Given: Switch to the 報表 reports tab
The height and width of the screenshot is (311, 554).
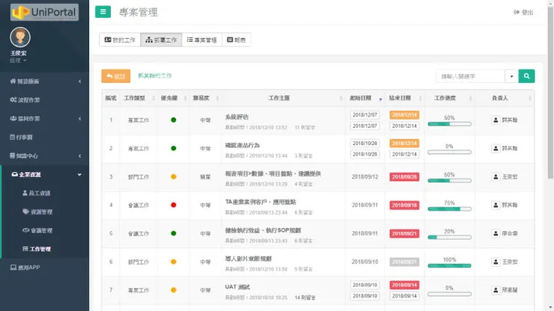Looking at the screenshot, I should [237, 40].
